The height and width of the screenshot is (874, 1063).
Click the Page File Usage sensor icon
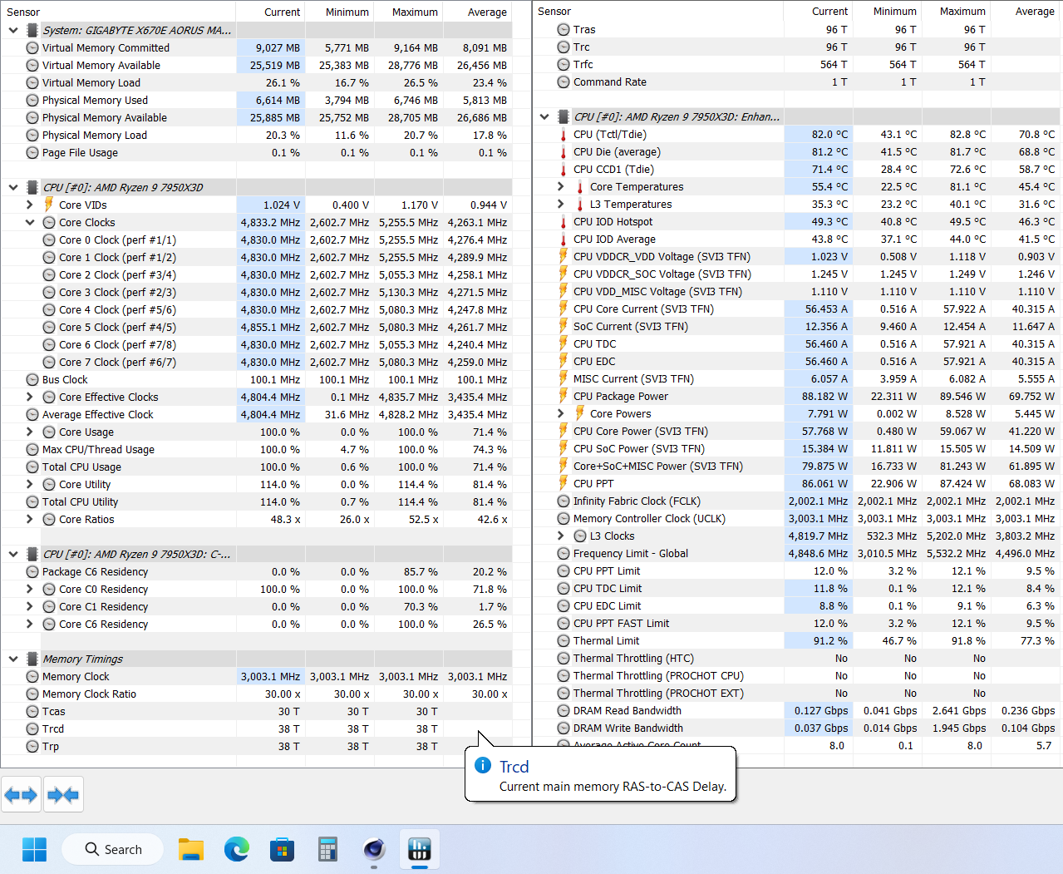pos(32,153)
